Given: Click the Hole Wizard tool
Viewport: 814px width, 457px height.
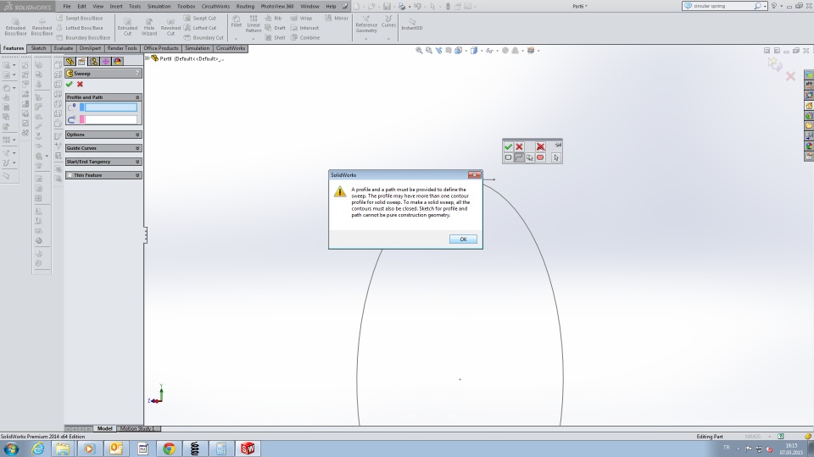Looking at the screenshot, I should click(149, 27).
